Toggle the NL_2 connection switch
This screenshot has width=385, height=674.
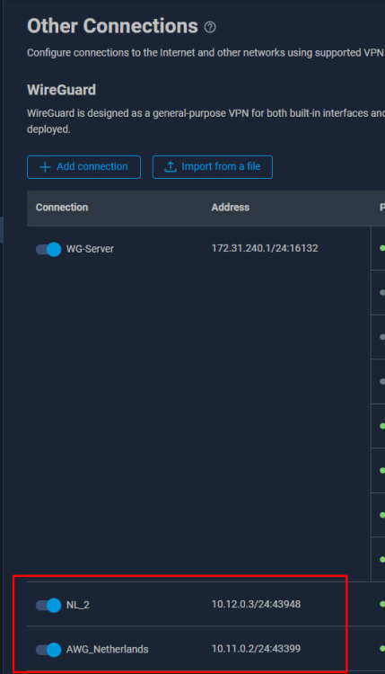pyautogui.click(x=48, y=605)
